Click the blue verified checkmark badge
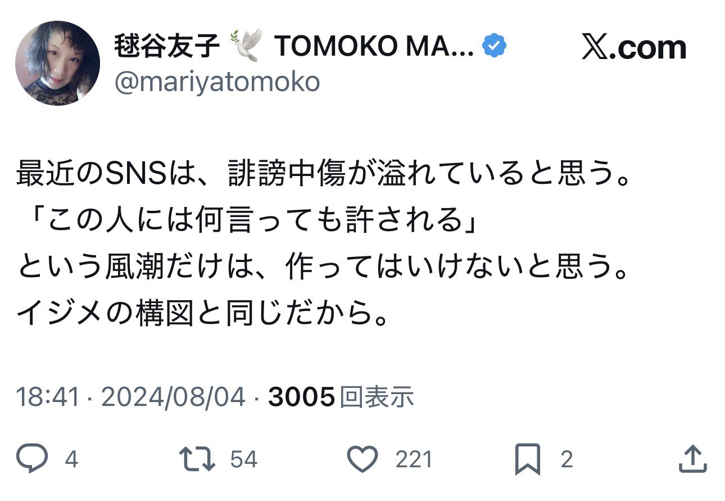Image resolution: width=725 pixels, height=501 pixels. point(495,48)
